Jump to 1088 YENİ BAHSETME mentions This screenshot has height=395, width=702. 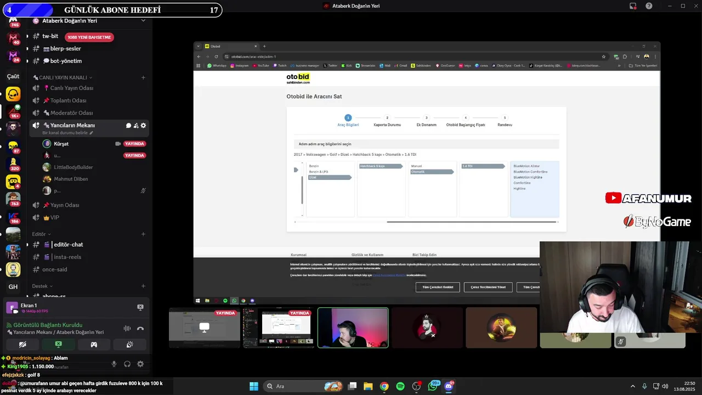(89, 37)
